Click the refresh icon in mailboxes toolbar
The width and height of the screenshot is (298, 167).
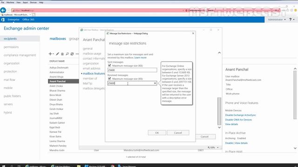(72, 54)
